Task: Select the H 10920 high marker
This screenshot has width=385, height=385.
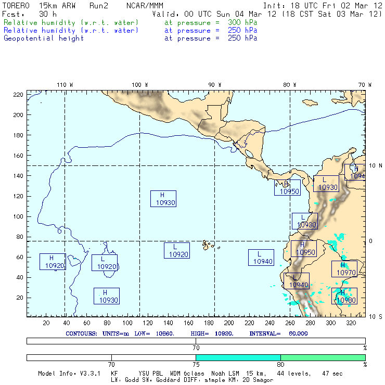Action: [x=53, y=262]
